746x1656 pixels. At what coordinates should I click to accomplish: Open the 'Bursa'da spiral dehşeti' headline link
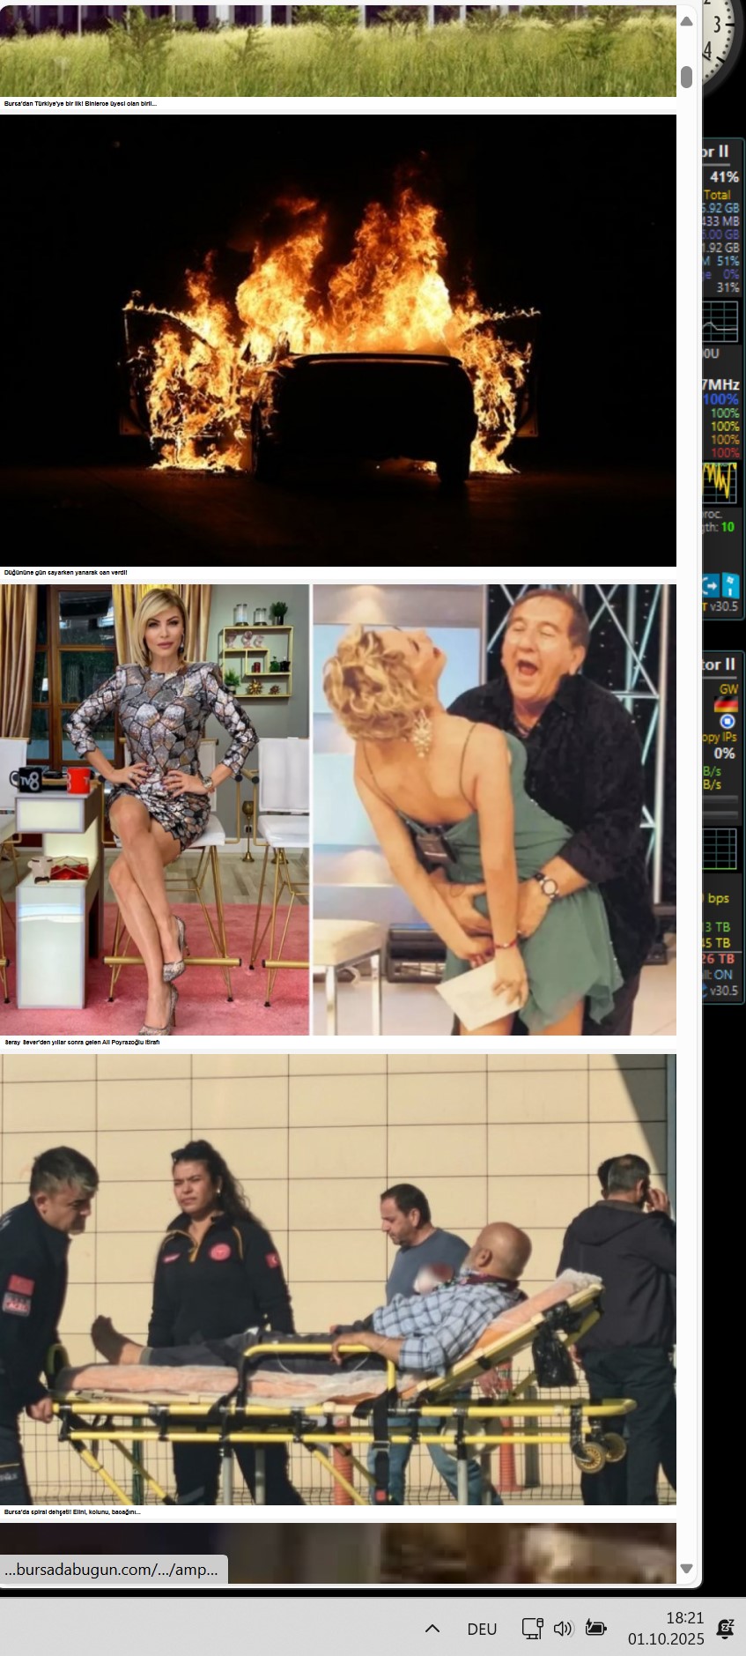point(72,1511)
